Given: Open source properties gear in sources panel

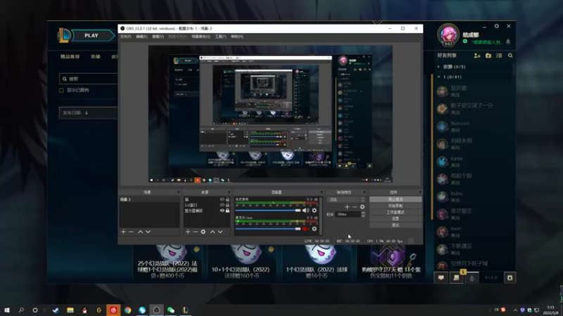Looking at the screenshot, I should [x=203, y=232].
